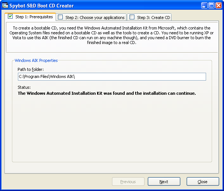
Task: Maximize the Boot CD Creator window
Action: tap(211, 6)
